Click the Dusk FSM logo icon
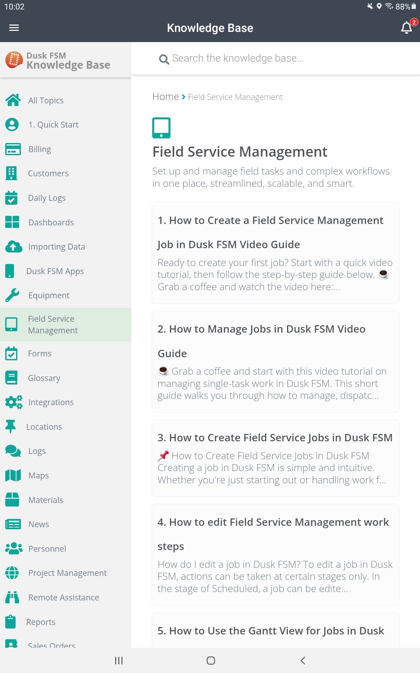Screen dimensions: 420x673 14,60
